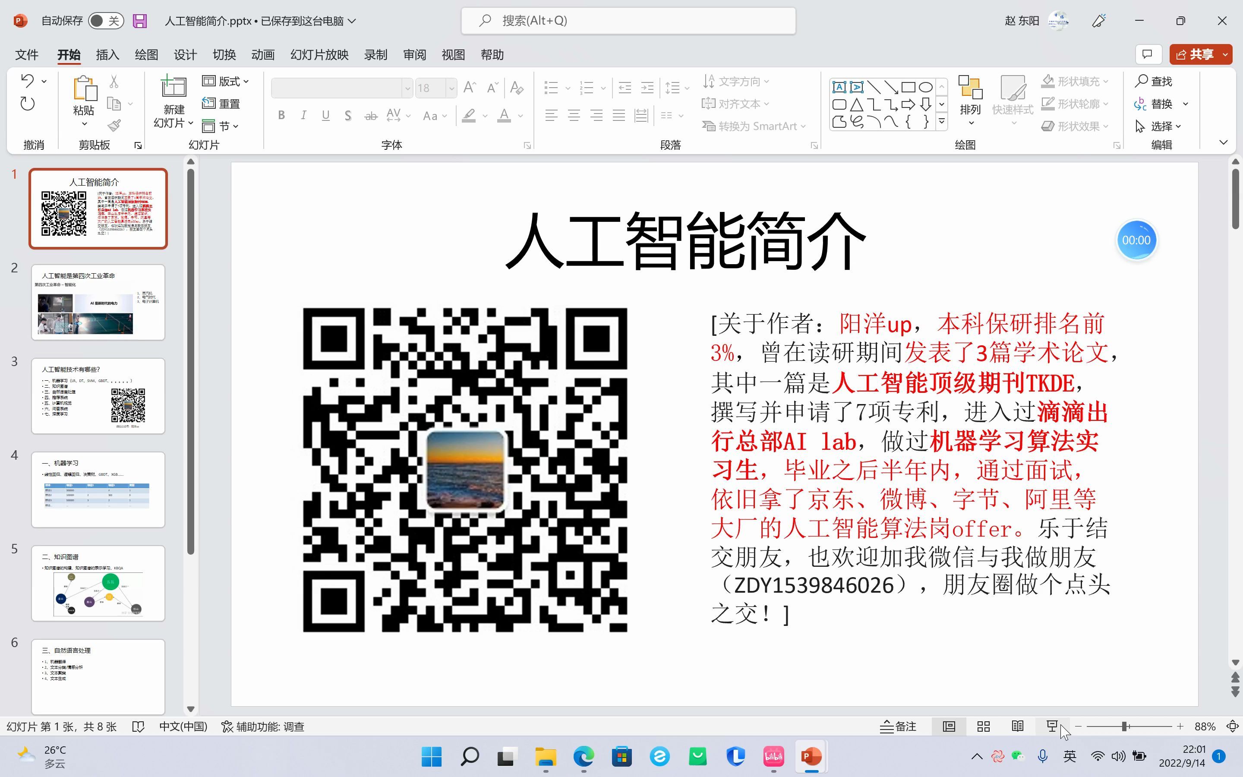Toggle the Notes pane button

[898, 726]
